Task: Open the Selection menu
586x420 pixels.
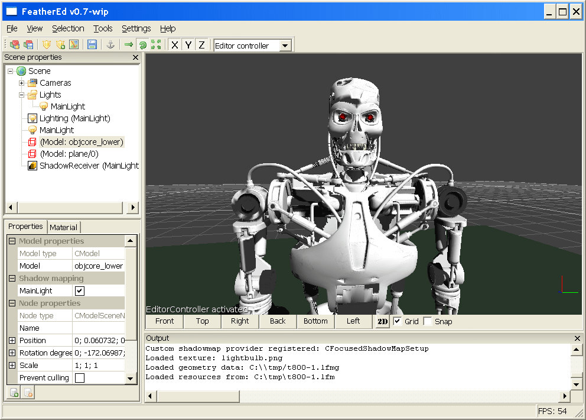Action: [68, 28]
